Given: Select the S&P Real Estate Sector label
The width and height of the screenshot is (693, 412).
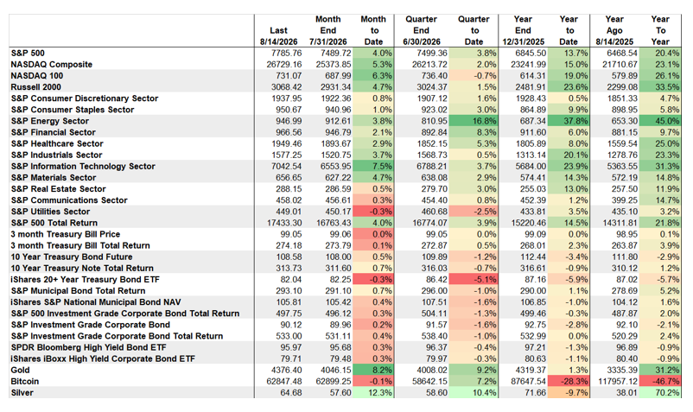Looking at the screenshot, I should pos(59,189).
